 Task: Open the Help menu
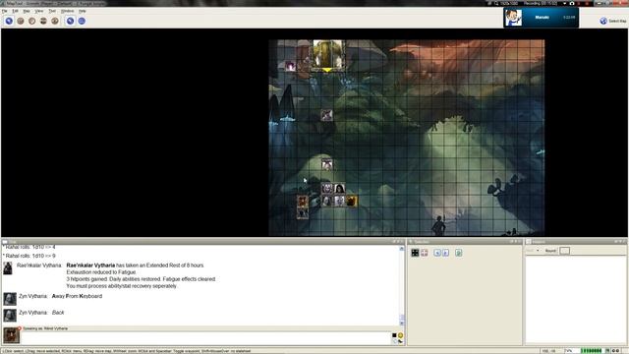[x=83, y=11]
